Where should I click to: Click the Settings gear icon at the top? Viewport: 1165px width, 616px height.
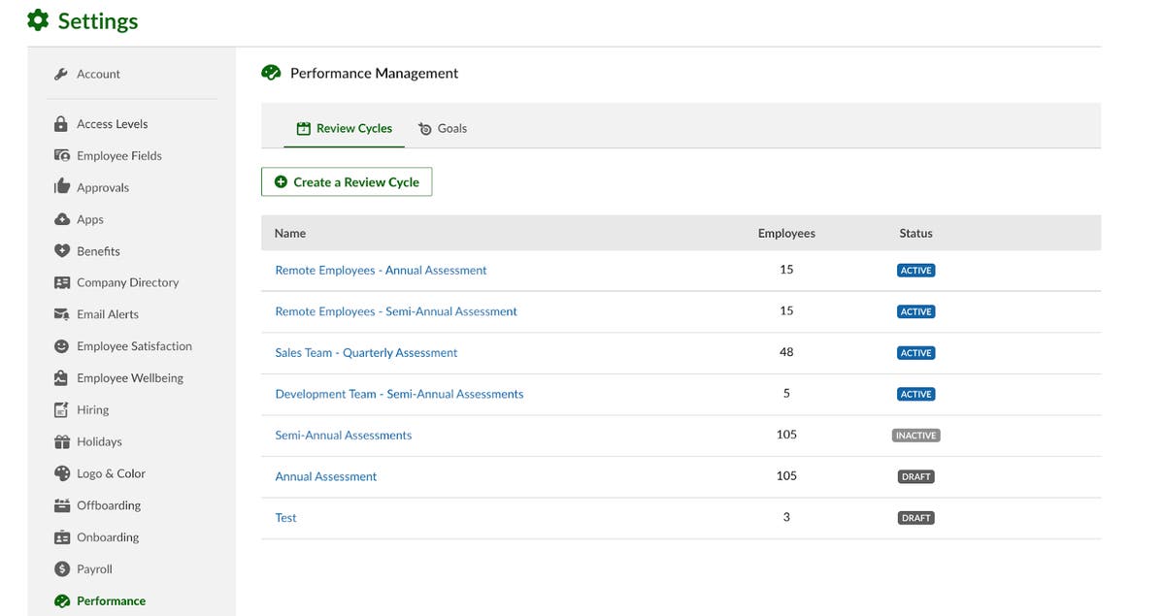(x=37, y=19)
